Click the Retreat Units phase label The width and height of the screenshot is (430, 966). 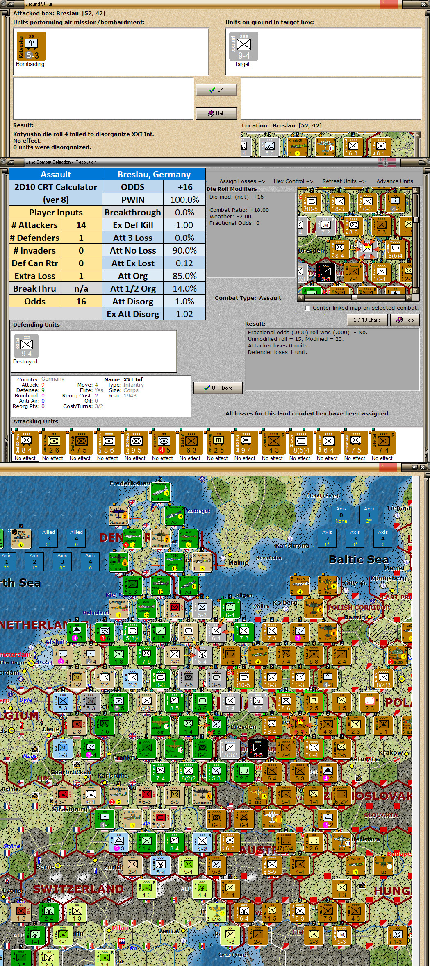pos(344,181)
